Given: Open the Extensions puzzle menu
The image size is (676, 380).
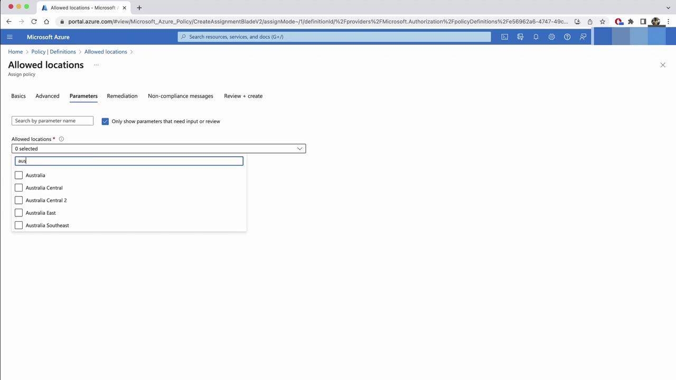Looking at the screenshot, I should coord(631,22).
